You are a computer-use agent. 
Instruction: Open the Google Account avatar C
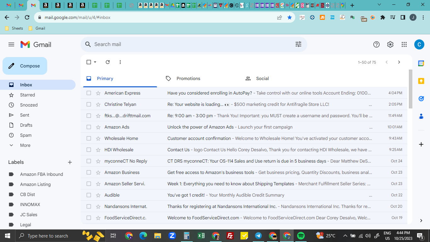[419, 44]
